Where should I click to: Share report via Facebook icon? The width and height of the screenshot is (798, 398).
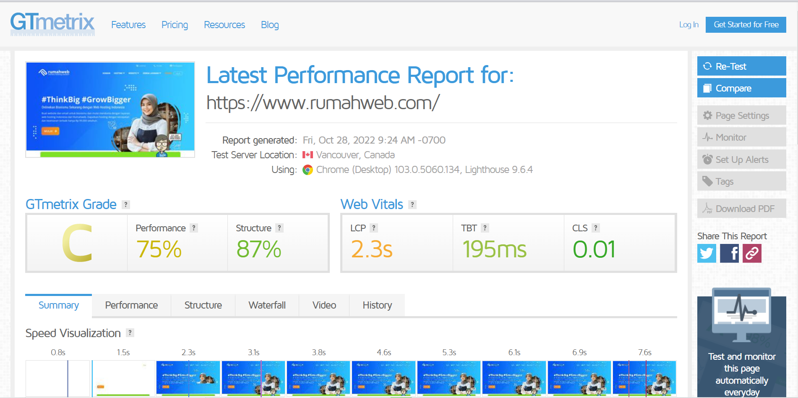tap(730, 253)
